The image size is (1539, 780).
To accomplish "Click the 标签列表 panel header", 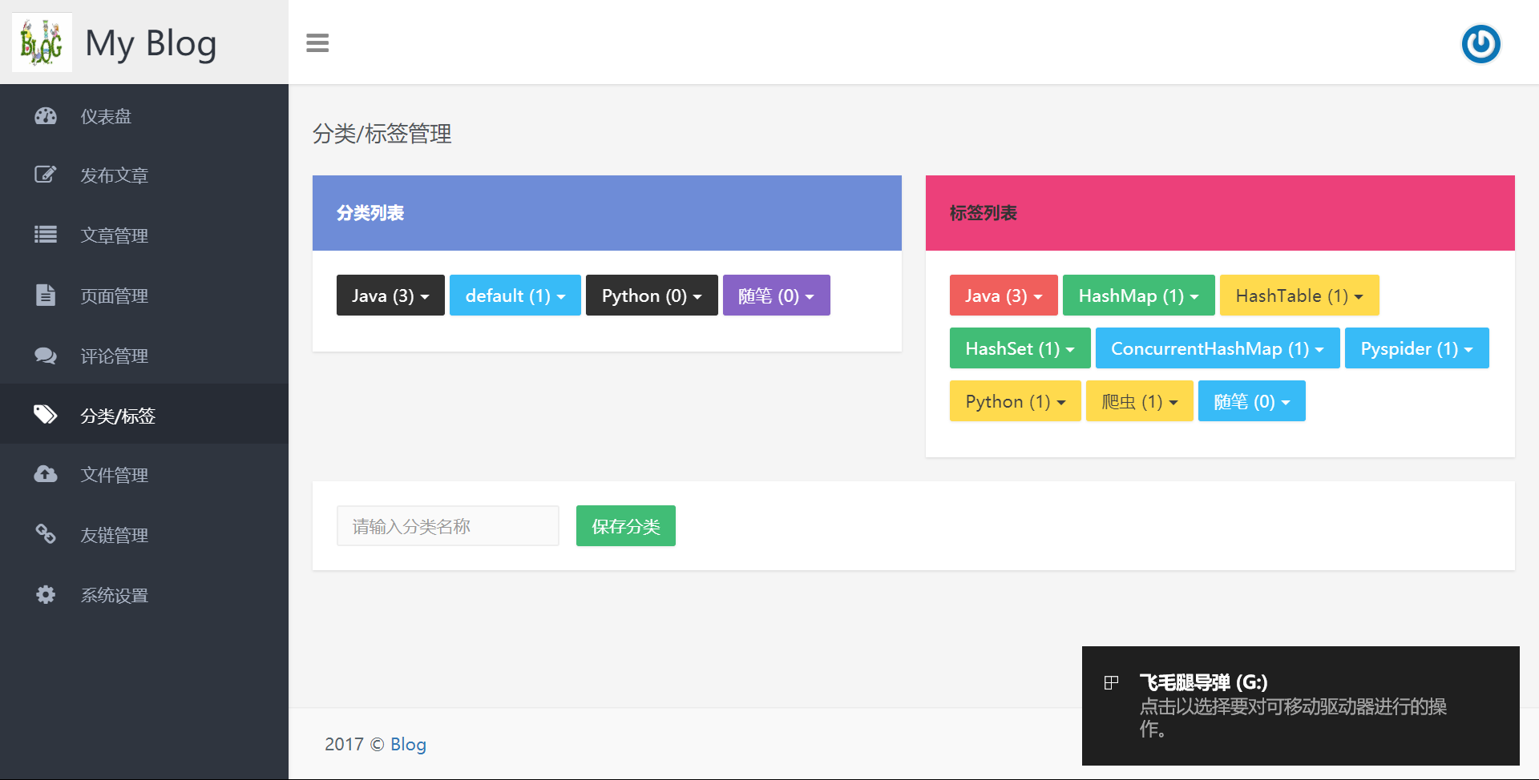I will (x=1220, y=213).
